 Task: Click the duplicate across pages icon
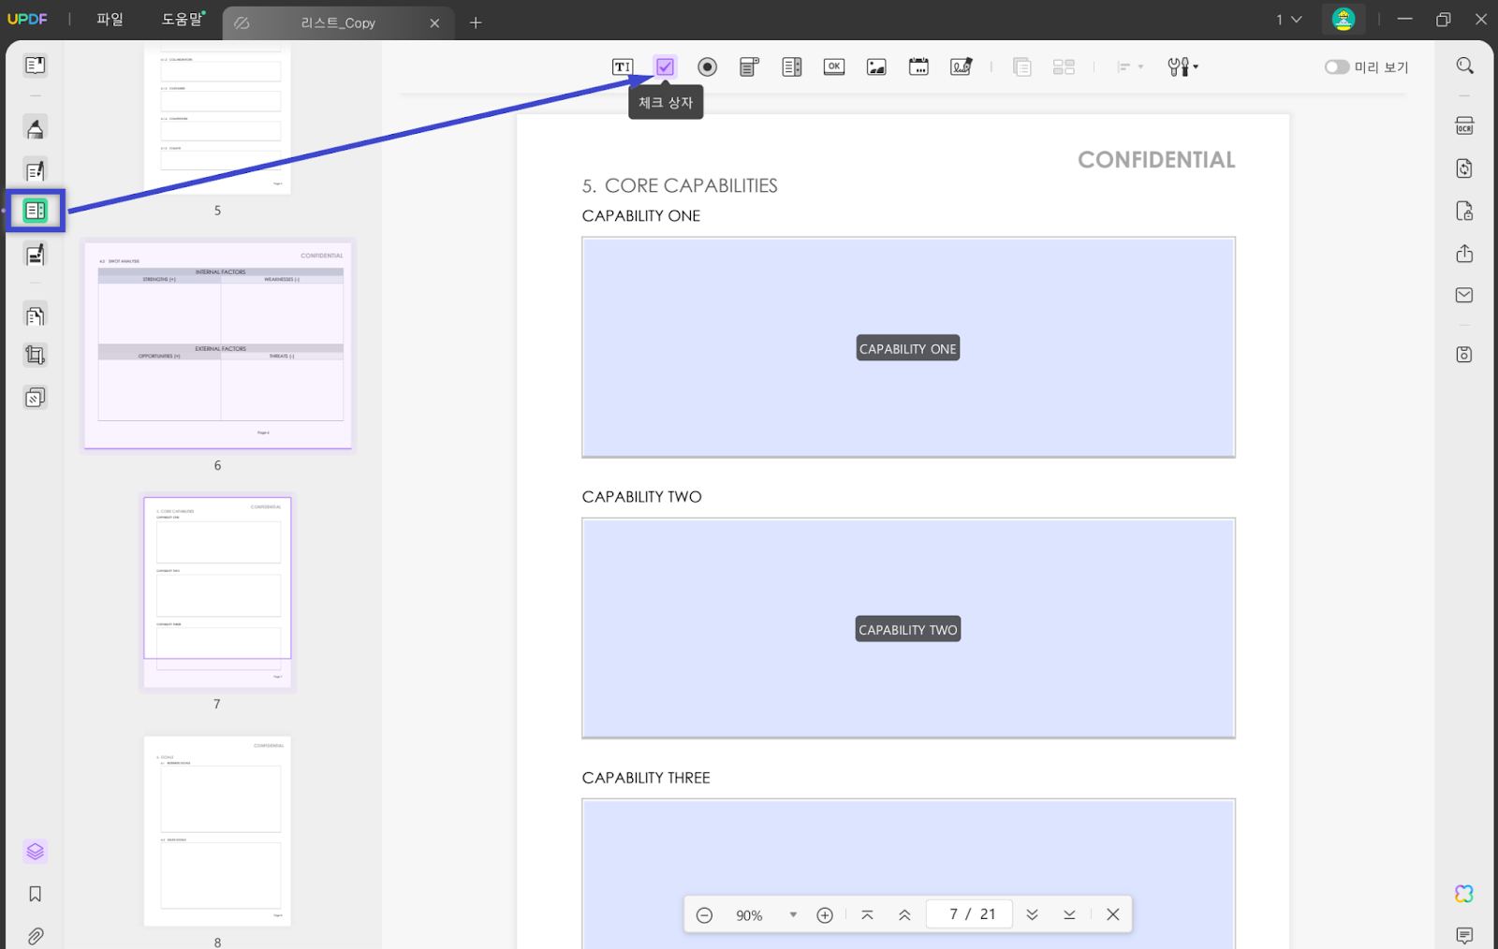1021,67
